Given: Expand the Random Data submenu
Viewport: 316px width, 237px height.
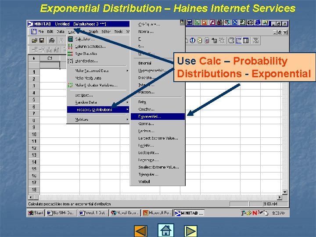Looking at the screenshot, I should pyautogui.click(x=98, y=102).
